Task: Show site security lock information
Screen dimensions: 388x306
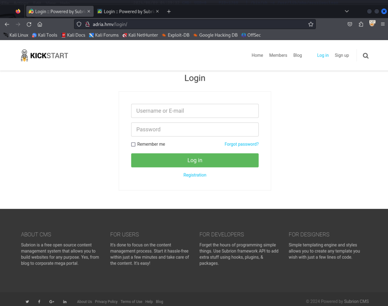Action: pyautogui.click(x=88, y=24)
